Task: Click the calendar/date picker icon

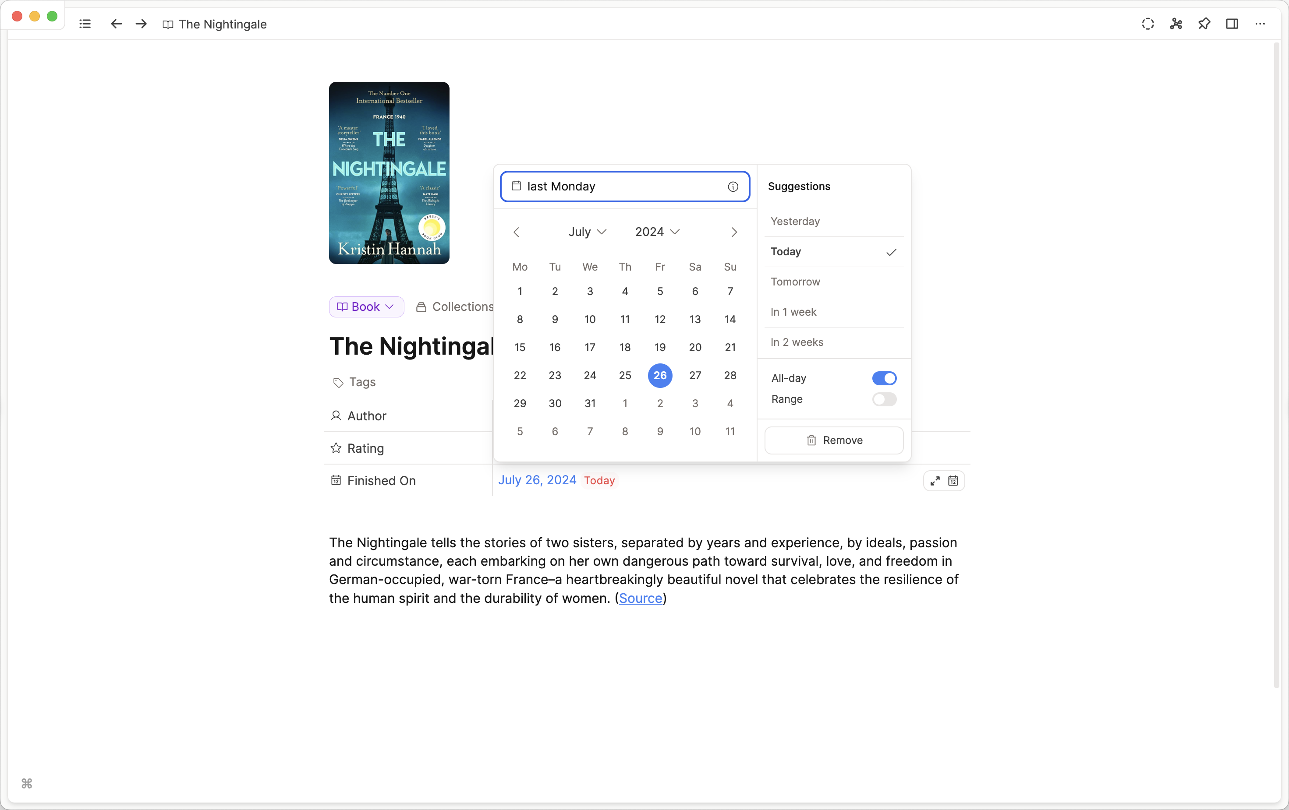Action: (x=953, y=481)
